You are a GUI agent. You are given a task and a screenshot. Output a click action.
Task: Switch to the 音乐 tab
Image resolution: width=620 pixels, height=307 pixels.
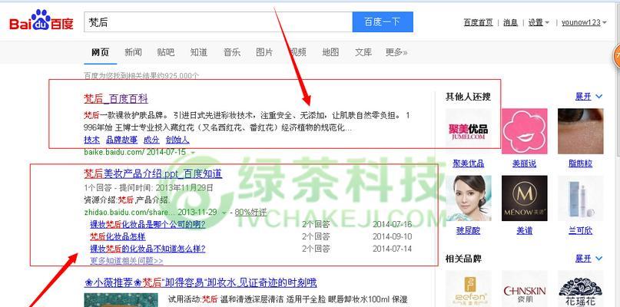click(x=232, y=52)
